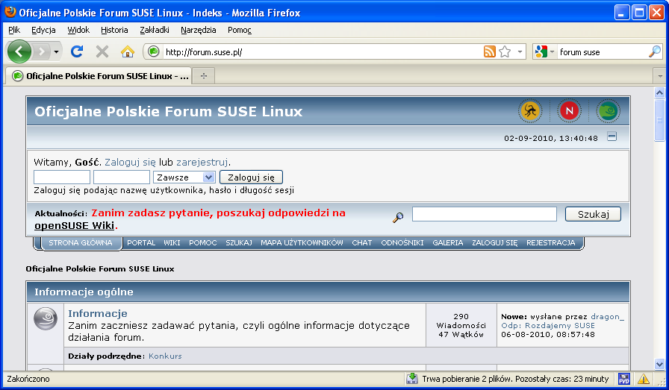
Task: Focus the username input field
Action: (62, 177)
